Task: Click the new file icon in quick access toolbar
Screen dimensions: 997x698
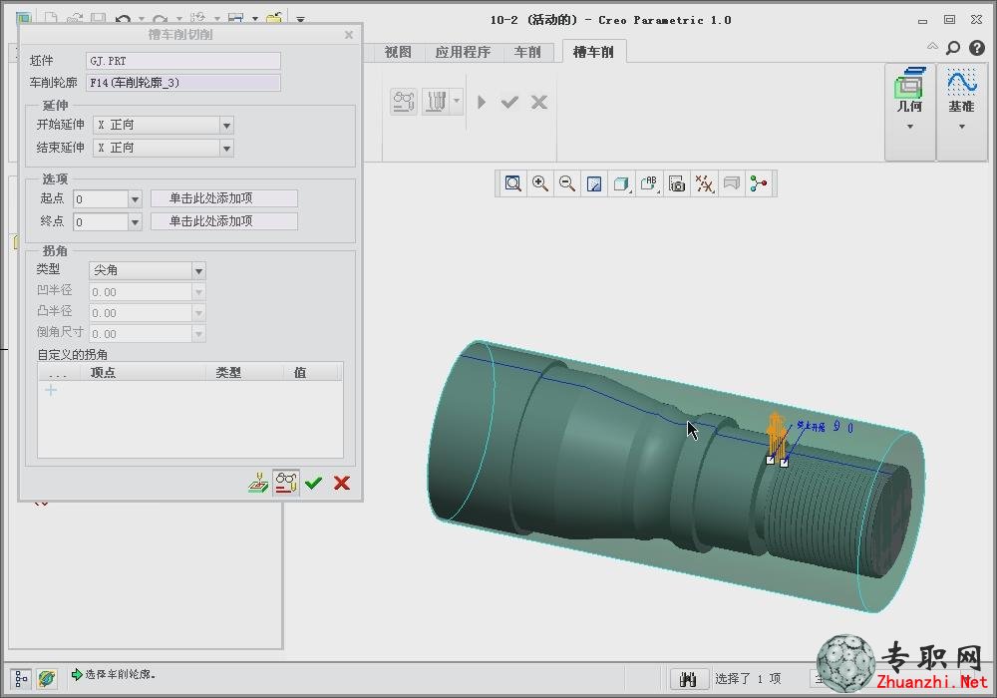Action: click(x=51, y=19)
